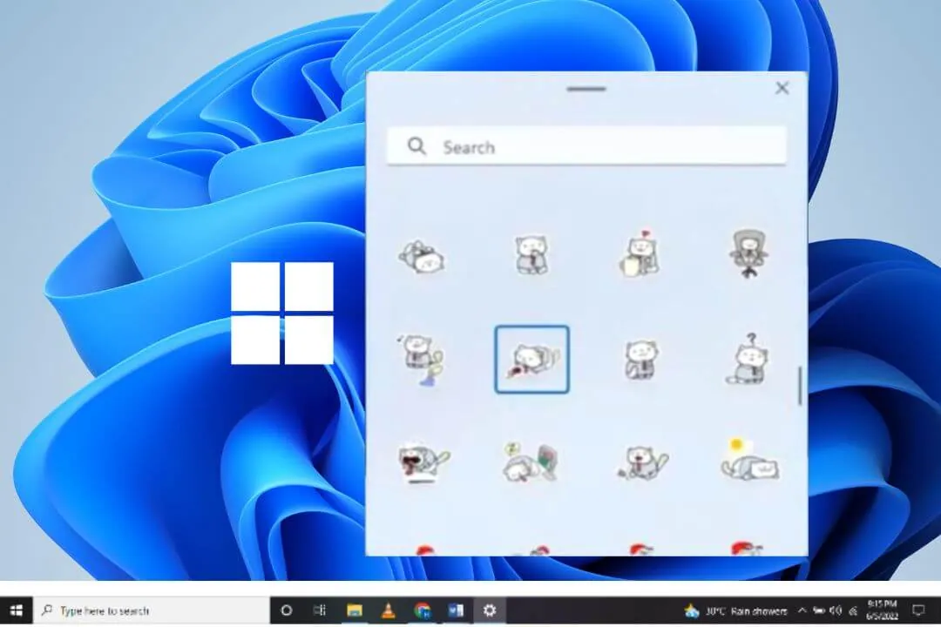Image resolution: width=941 pixels, height=627 pixels.
Task: Select the cat sitting in office chair sticker
Action: tap(748, 253)
